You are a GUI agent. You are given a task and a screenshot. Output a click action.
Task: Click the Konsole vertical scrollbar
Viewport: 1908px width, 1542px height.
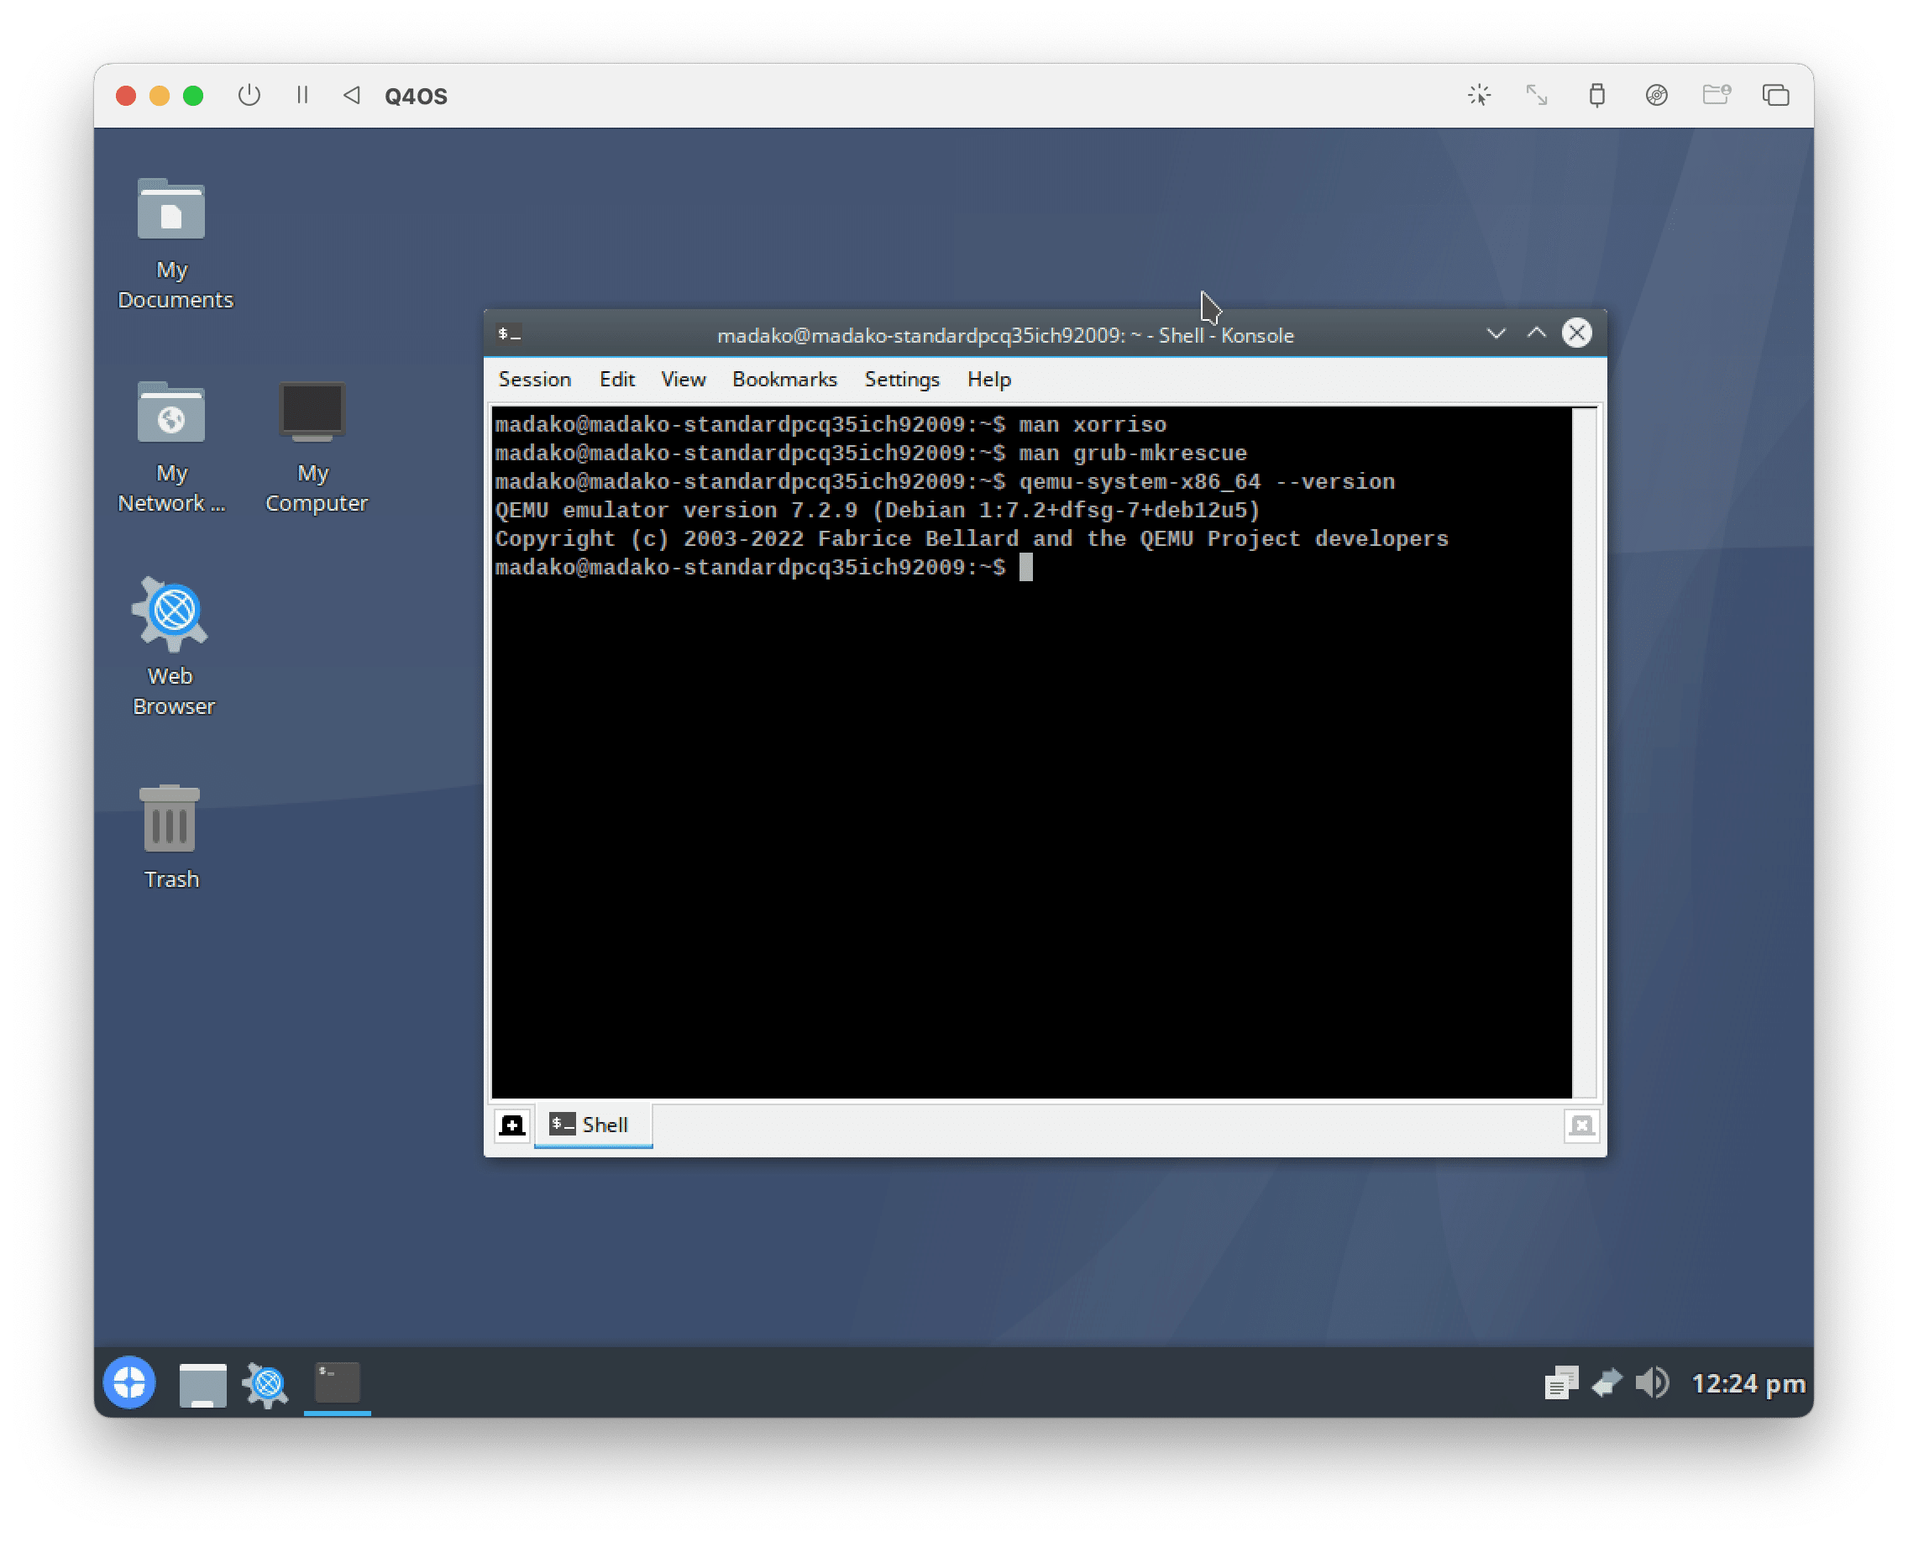pos(1584,753)
